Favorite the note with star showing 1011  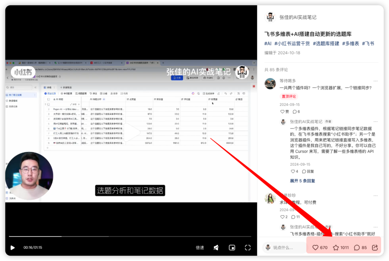(341, 247)
